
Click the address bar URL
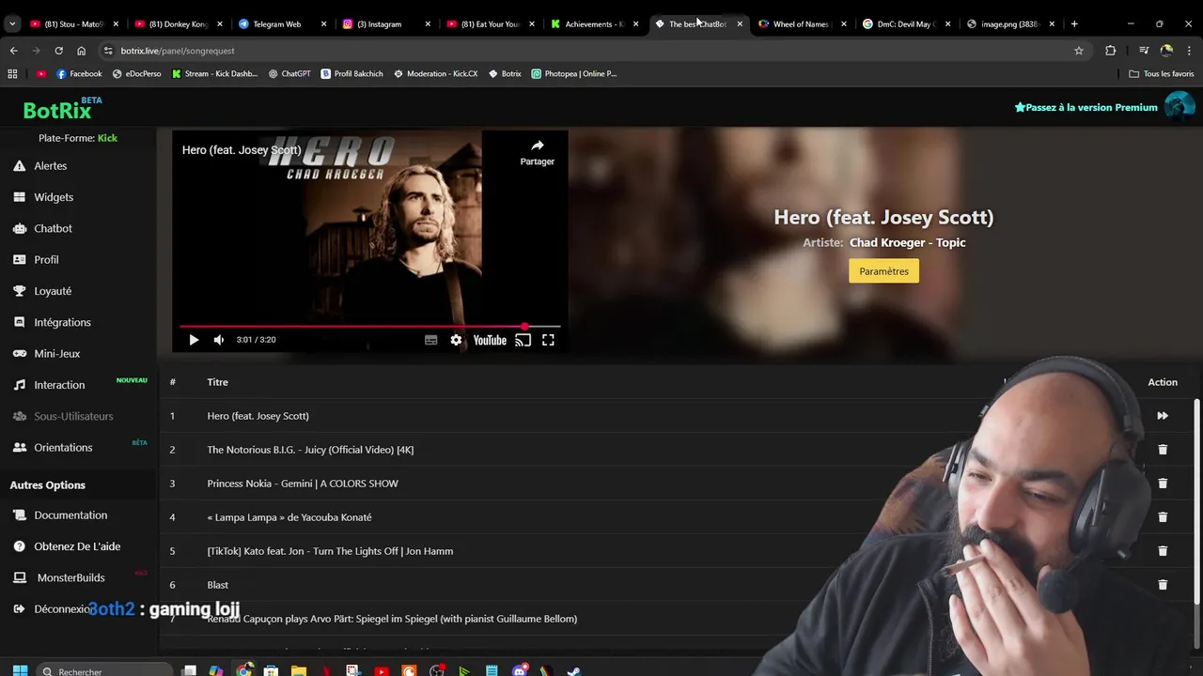(x=178, y=51)
